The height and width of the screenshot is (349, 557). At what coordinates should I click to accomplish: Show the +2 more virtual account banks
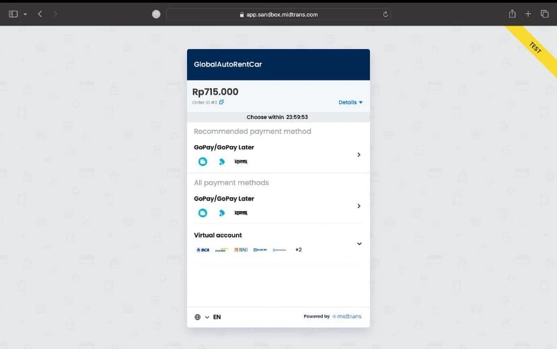pyautogui.click(x=299, y=250)
